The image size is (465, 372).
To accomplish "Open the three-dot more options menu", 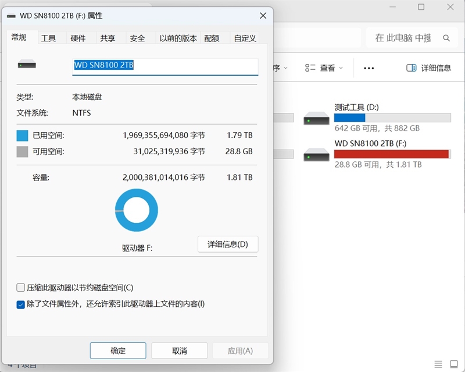I will click(369, 68).
